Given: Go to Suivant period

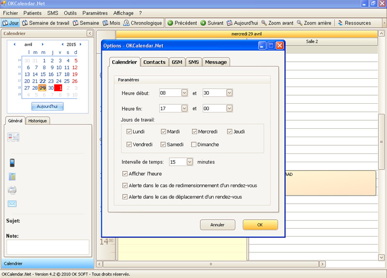Looking at the screenshot, I should coord(212,23).
